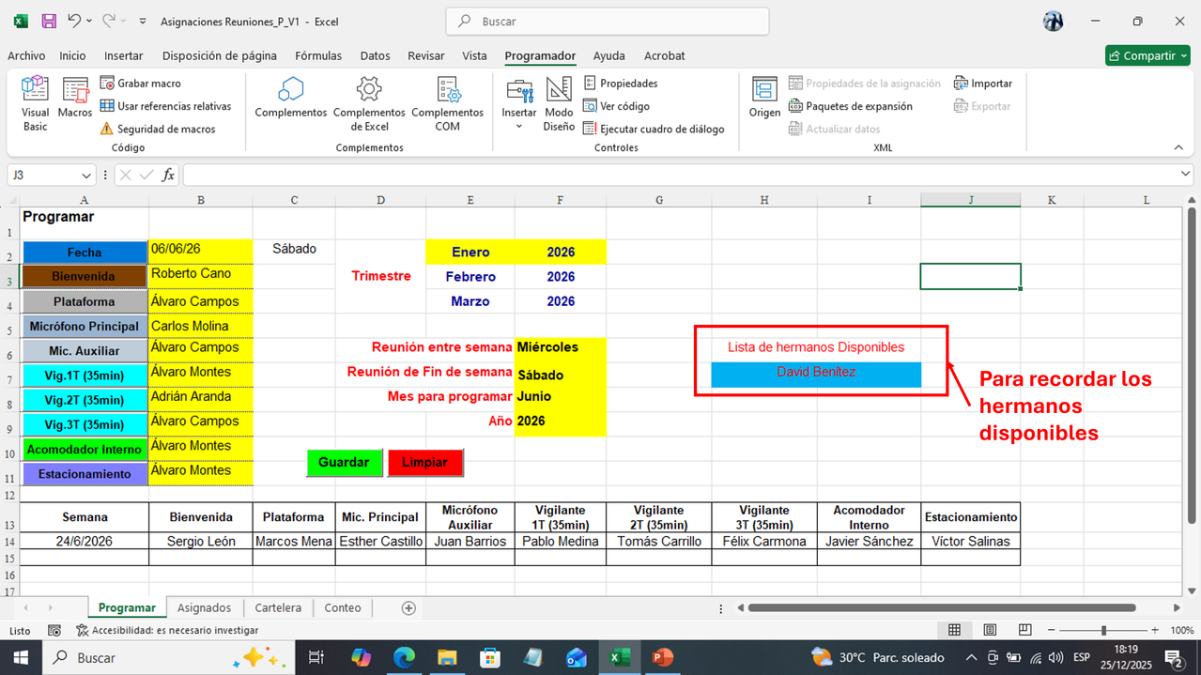The height and width of the screenshot is (675, 1201).
Task: Switch to Page Break Preview
Action: (1025, 631)
